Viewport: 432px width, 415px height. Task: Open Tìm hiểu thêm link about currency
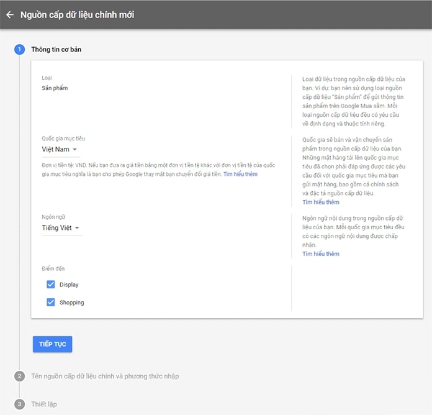click(240, 174)
